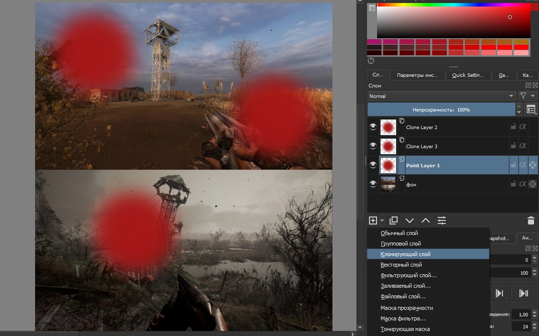The image size is (539, 336).
Task: Click the play/pause combined button at right
Action: [x=523, y=293]
